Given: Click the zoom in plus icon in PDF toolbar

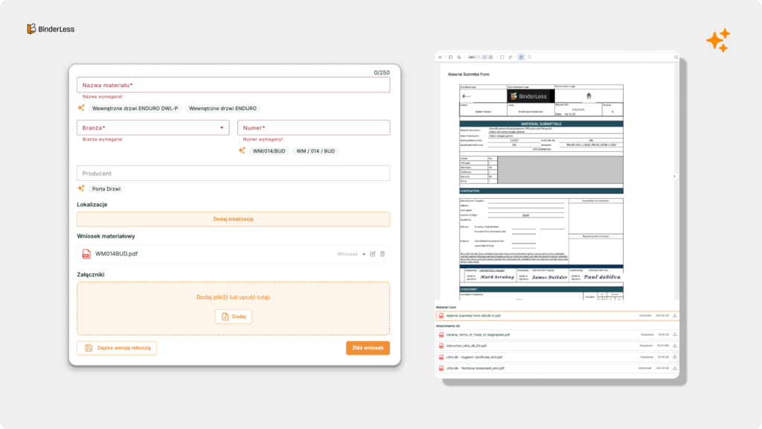Looking at the screenshot, I should (491, 57).
